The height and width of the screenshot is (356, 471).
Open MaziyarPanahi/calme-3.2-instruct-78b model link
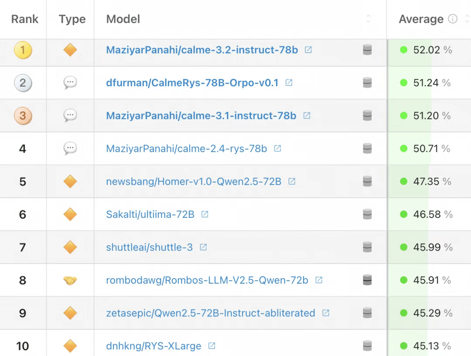(202, 50)
